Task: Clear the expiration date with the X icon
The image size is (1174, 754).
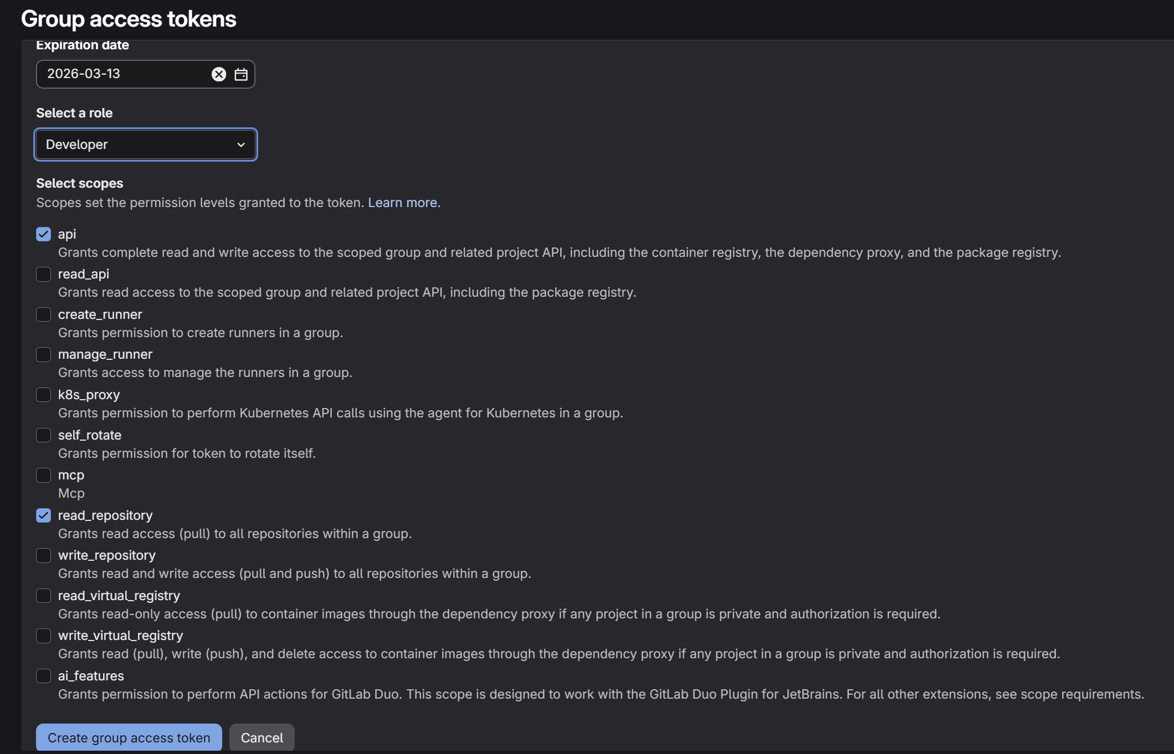Action: (x=219, y=74)
